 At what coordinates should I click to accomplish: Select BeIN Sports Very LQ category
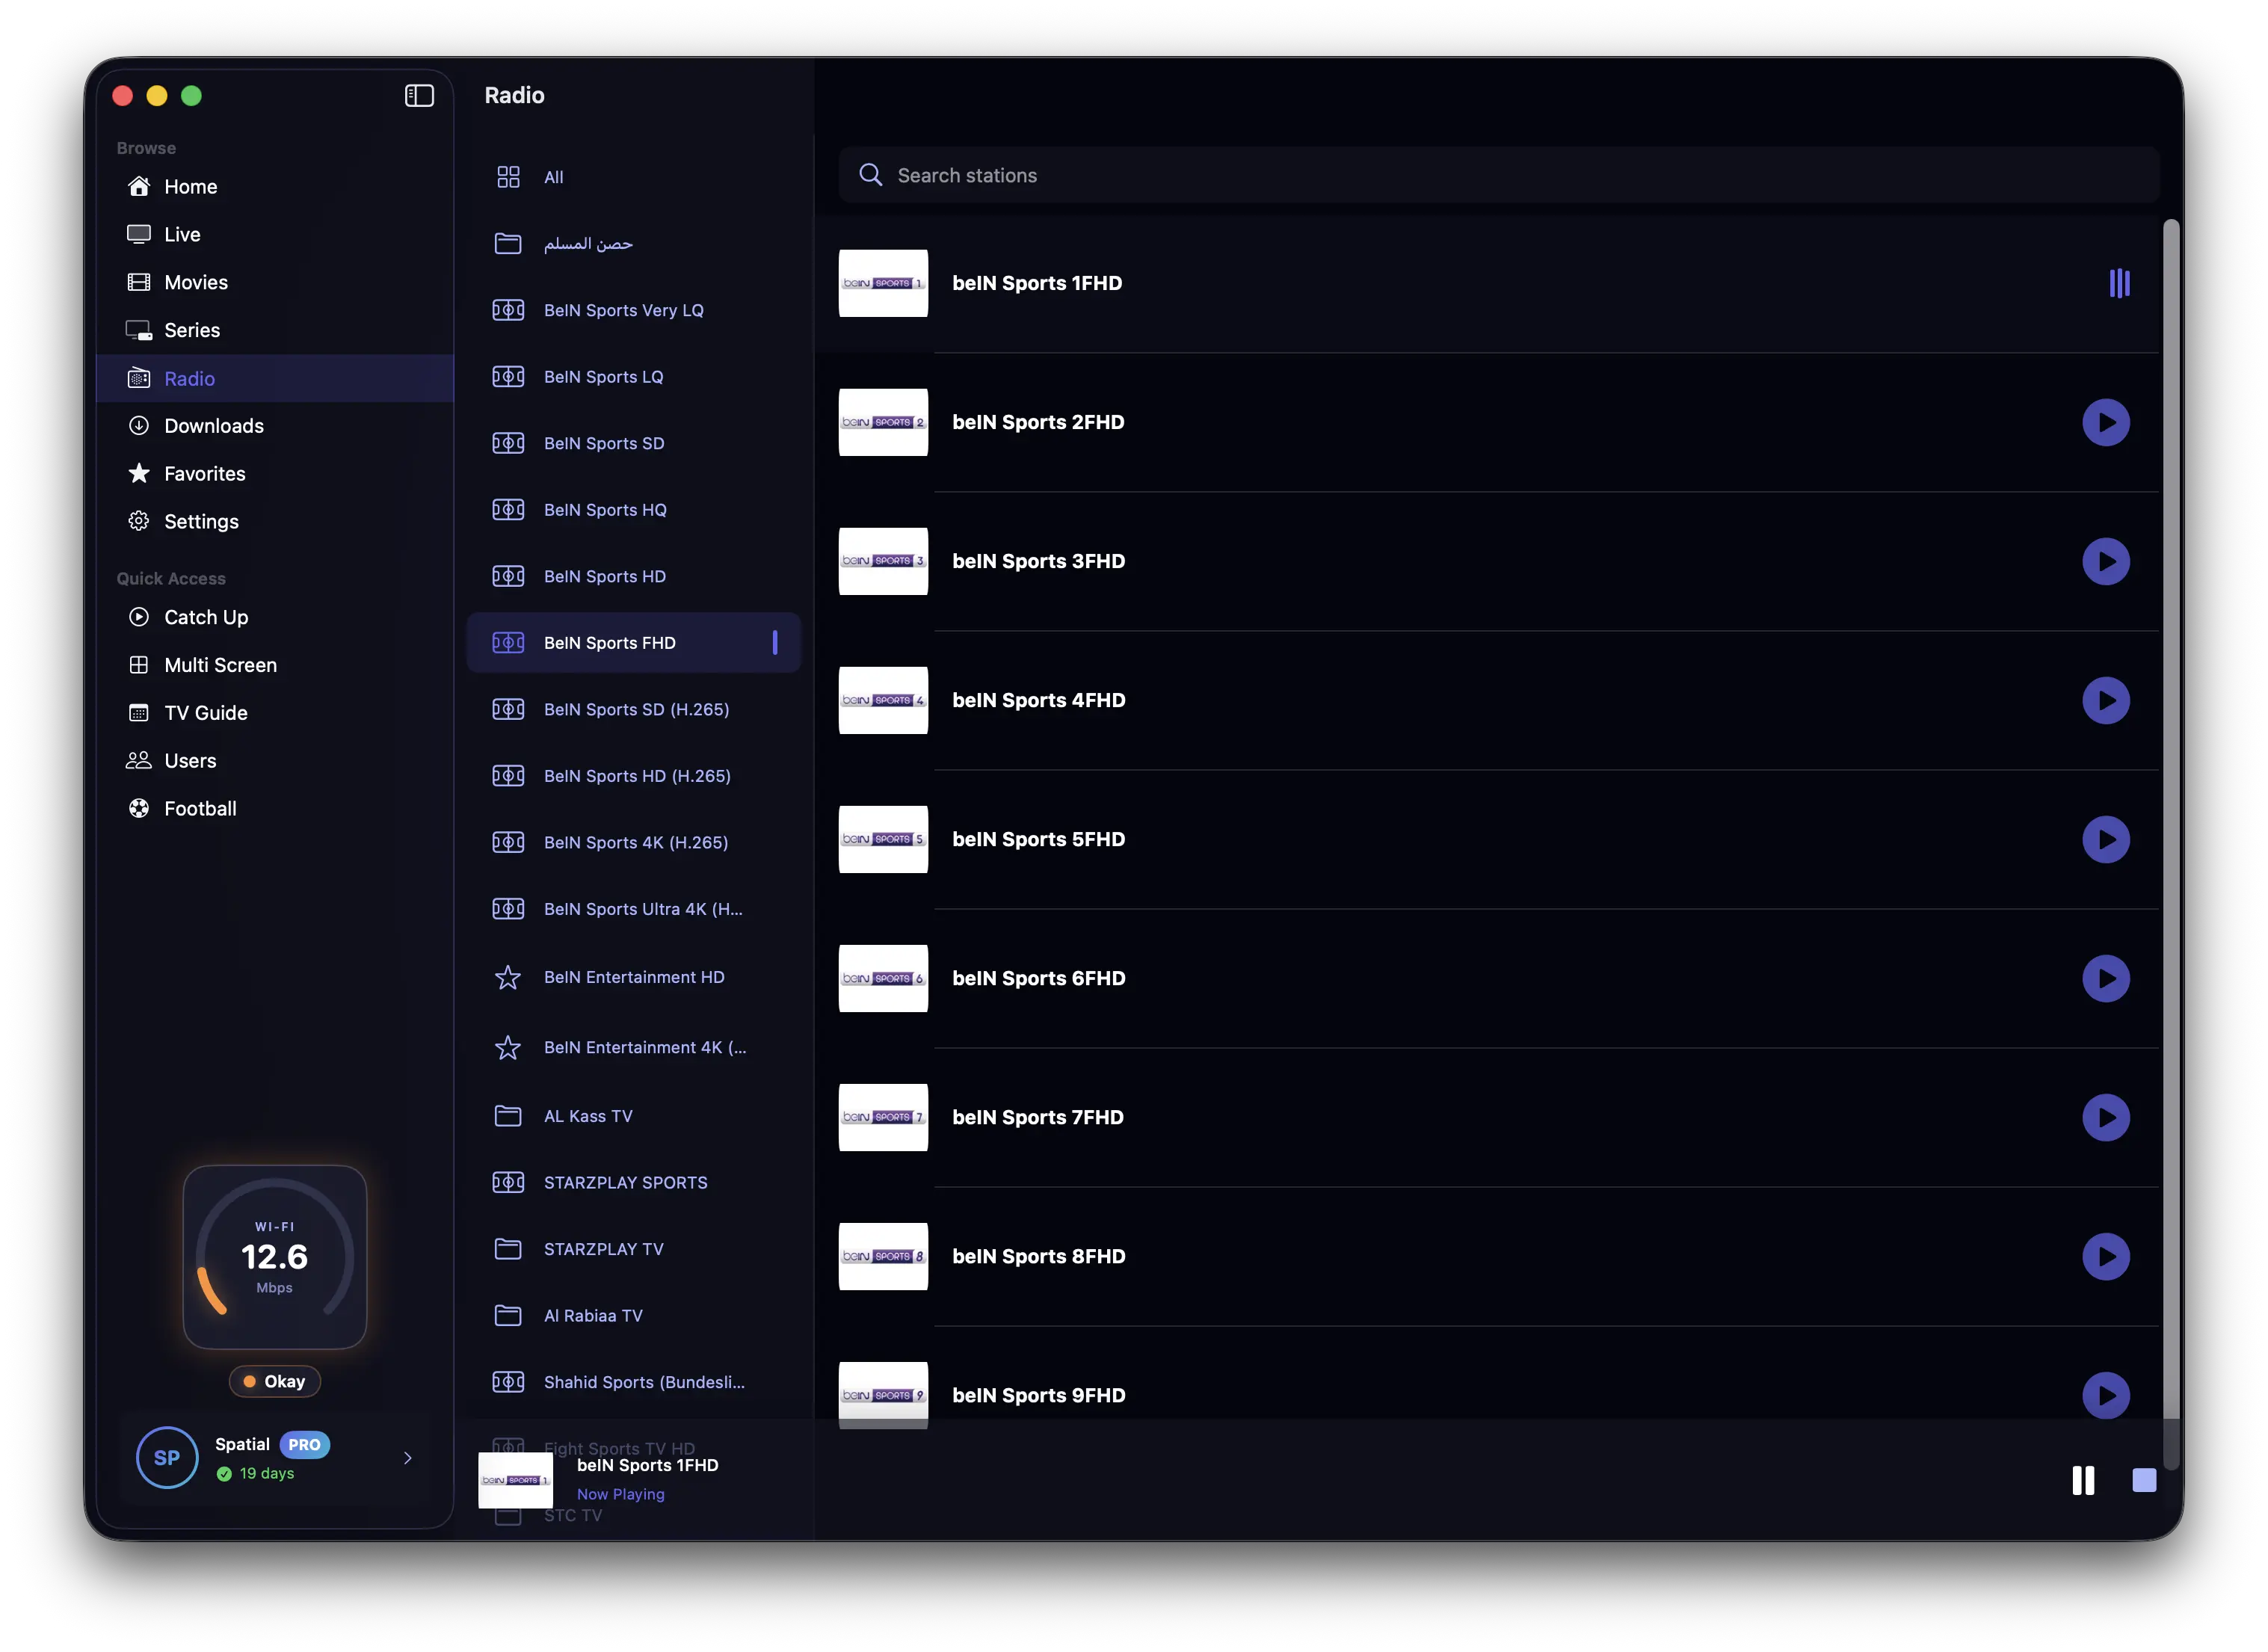click(634, 310)
